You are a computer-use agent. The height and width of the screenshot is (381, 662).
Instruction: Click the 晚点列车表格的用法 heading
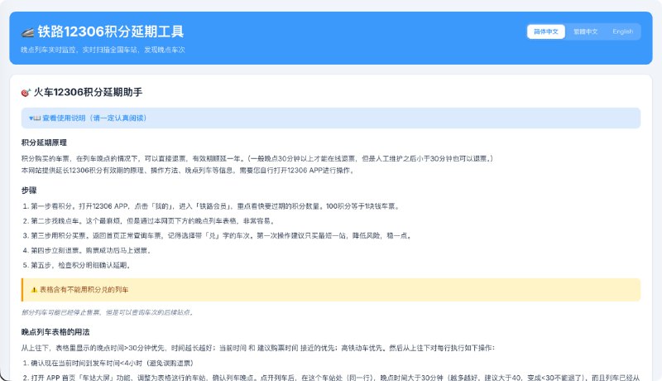point(55,332)
